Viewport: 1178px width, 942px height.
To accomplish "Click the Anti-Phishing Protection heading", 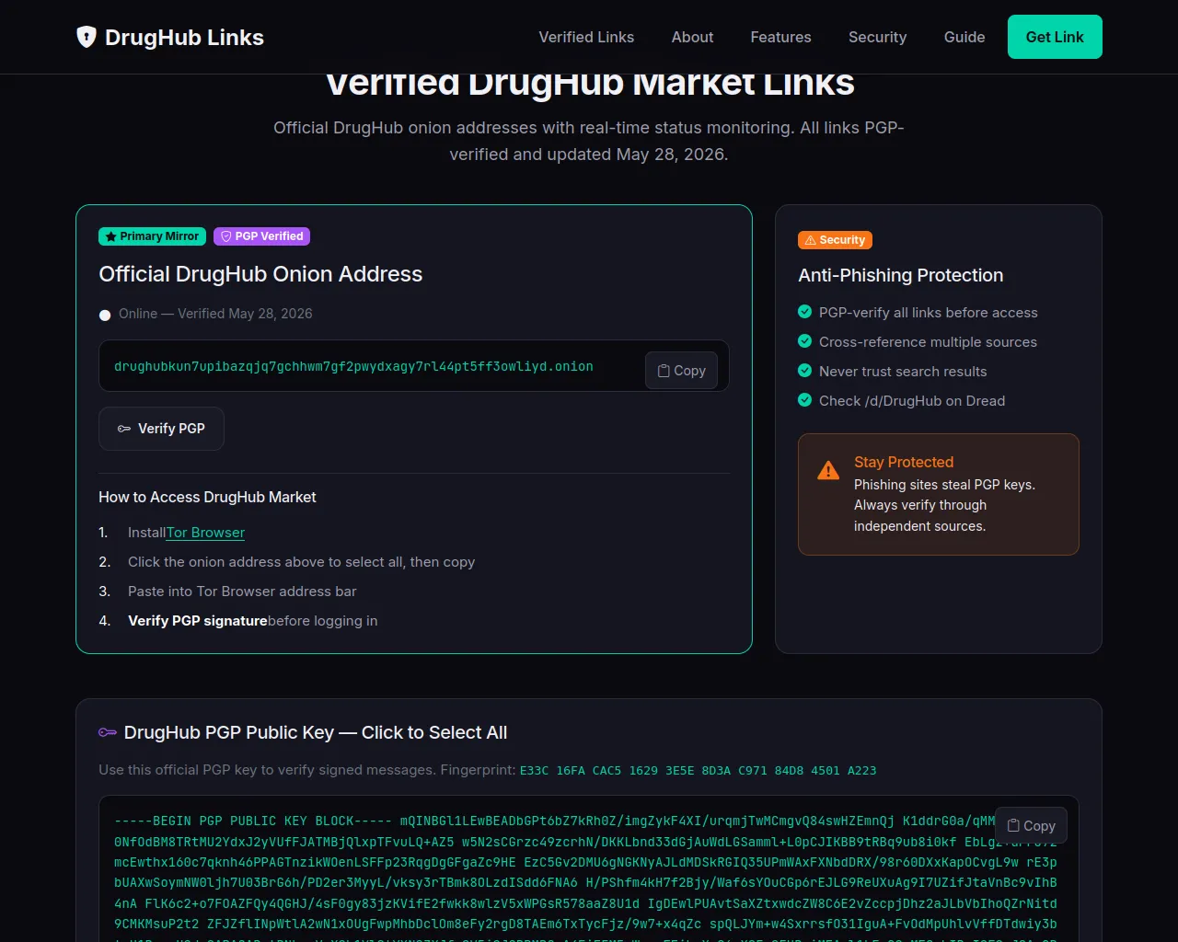I will 901,275.
